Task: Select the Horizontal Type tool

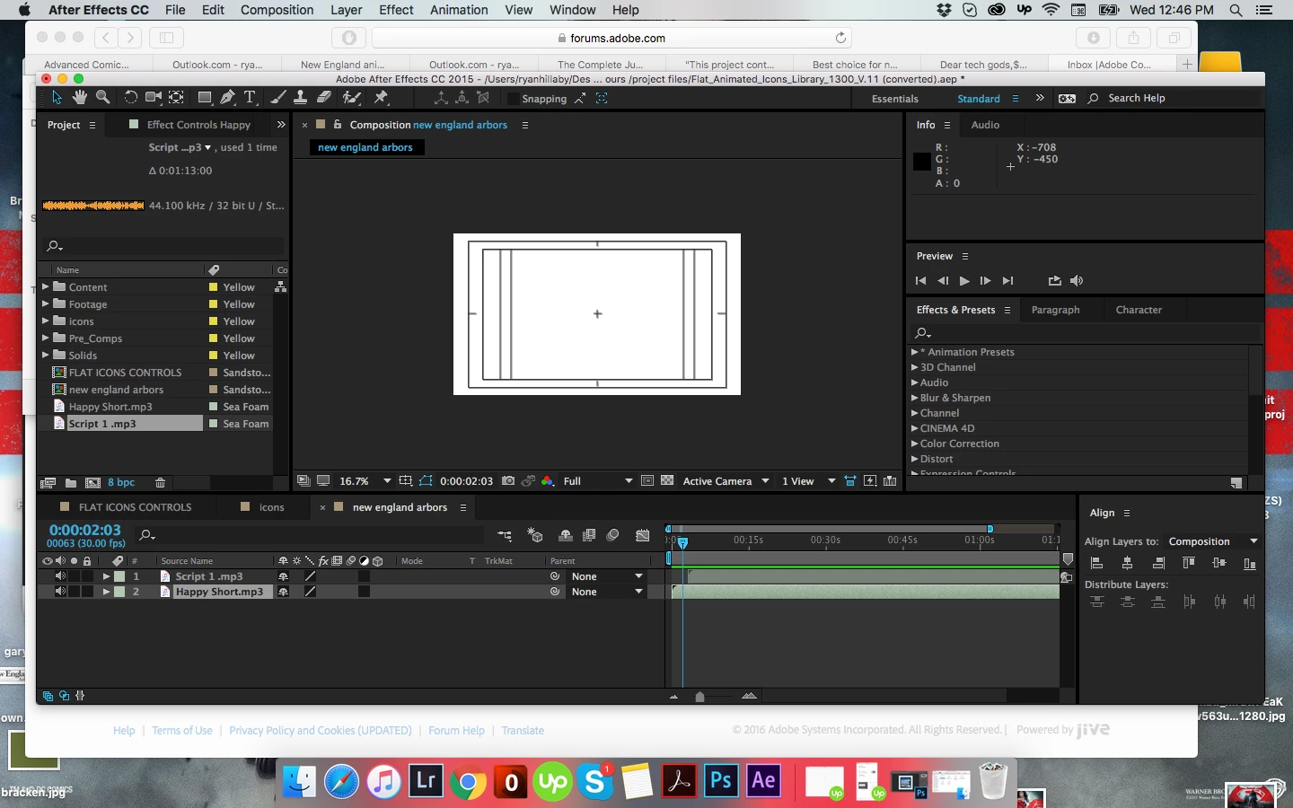Action: [x=251, y=97]
